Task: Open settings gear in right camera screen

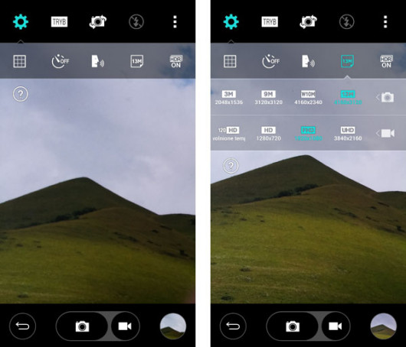Action: [231, 21]
